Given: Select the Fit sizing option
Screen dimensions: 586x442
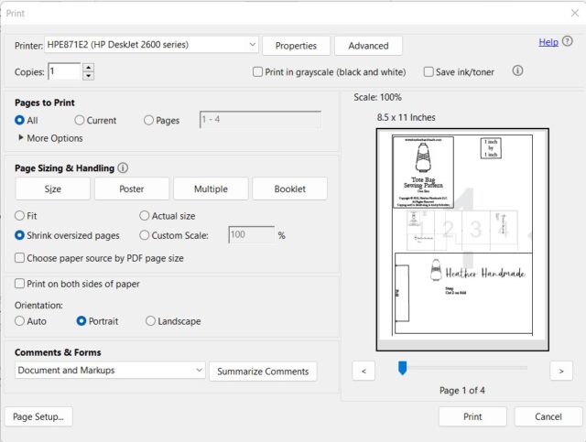Looking at the screenshot, I should [x=19, y=216].
